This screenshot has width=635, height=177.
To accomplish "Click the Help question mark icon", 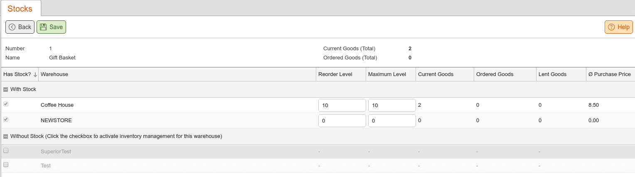I will 611,27.
